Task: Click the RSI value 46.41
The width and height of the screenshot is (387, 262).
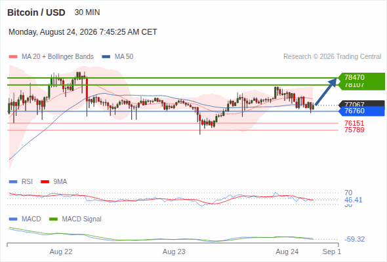Action: coord(353,200)
